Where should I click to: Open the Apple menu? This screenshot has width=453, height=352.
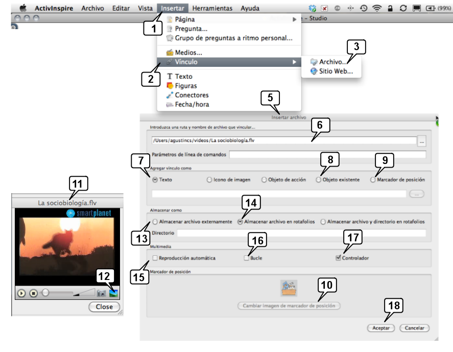pyautogui.click(x=23, y=8)
